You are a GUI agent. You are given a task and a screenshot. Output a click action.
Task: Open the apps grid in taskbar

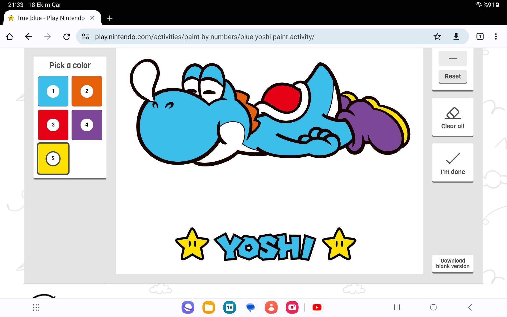[36, 307]
